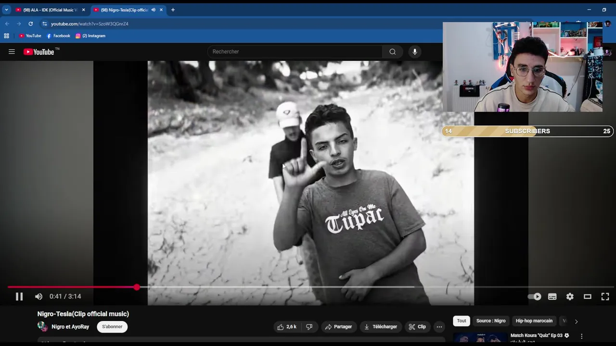
Task: Click the video progress bar scrubber
Action: pyautogui.click(x=137, y=287)
